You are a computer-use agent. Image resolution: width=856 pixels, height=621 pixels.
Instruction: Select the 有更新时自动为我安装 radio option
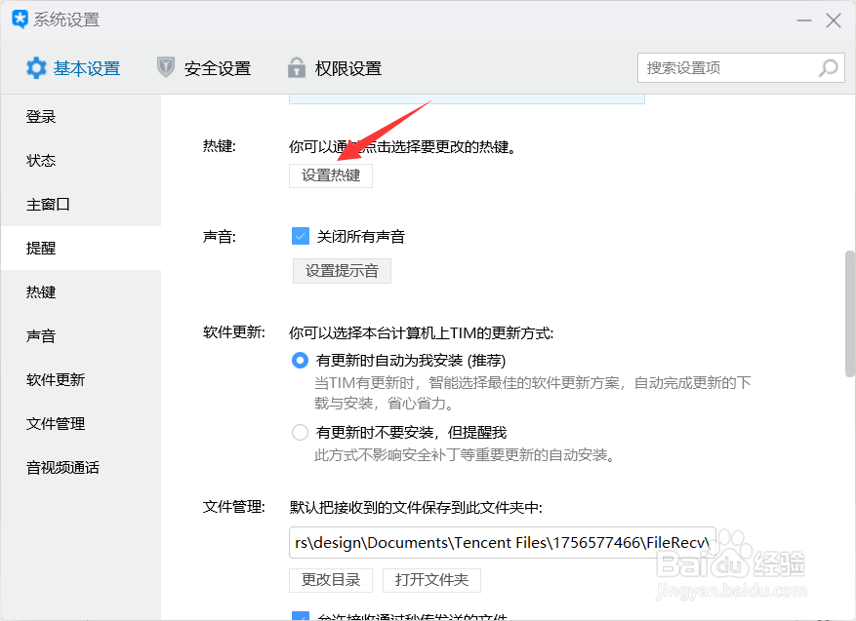point(300,360)
